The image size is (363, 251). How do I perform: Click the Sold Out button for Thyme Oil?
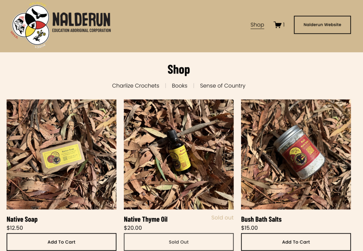pyautogui.click(x=179, y=242)
